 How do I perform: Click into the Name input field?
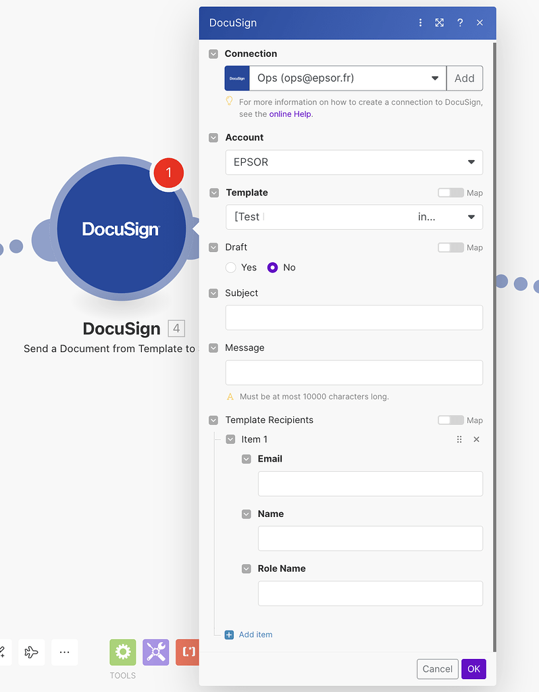click(371, 539)
